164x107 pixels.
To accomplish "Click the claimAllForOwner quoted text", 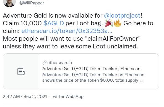I will [x=113, y=39].
